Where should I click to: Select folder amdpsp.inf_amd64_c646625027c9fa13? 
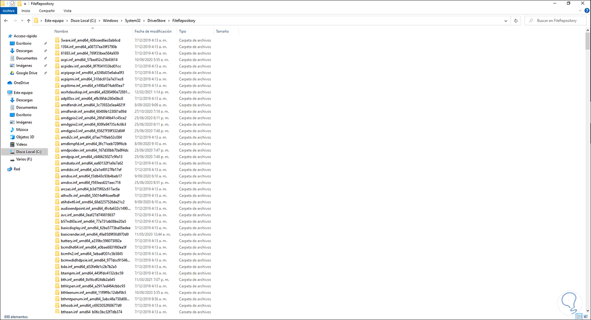click(x=92, y=156)
